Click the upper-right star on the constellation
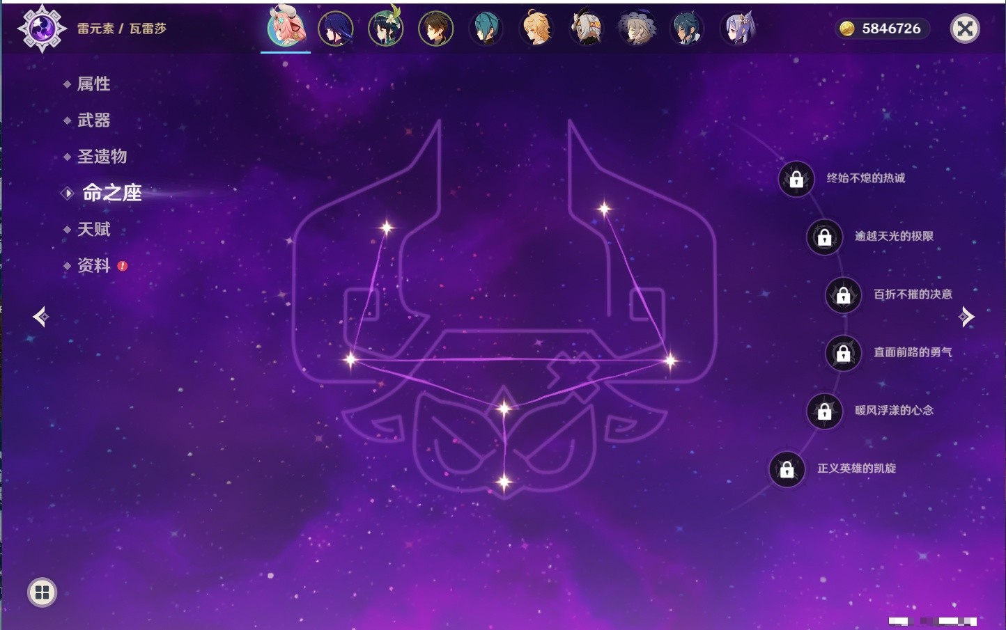Viewport: 1006px width, 630px height. click(x=604, y=207)
